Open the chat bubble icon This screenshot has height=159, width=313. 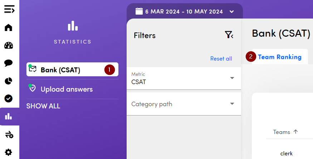click(9, 63)
